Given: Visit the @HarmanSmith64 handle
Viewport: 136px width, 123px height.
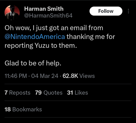Looking at the screenshot, I should (x=48, y=15).
